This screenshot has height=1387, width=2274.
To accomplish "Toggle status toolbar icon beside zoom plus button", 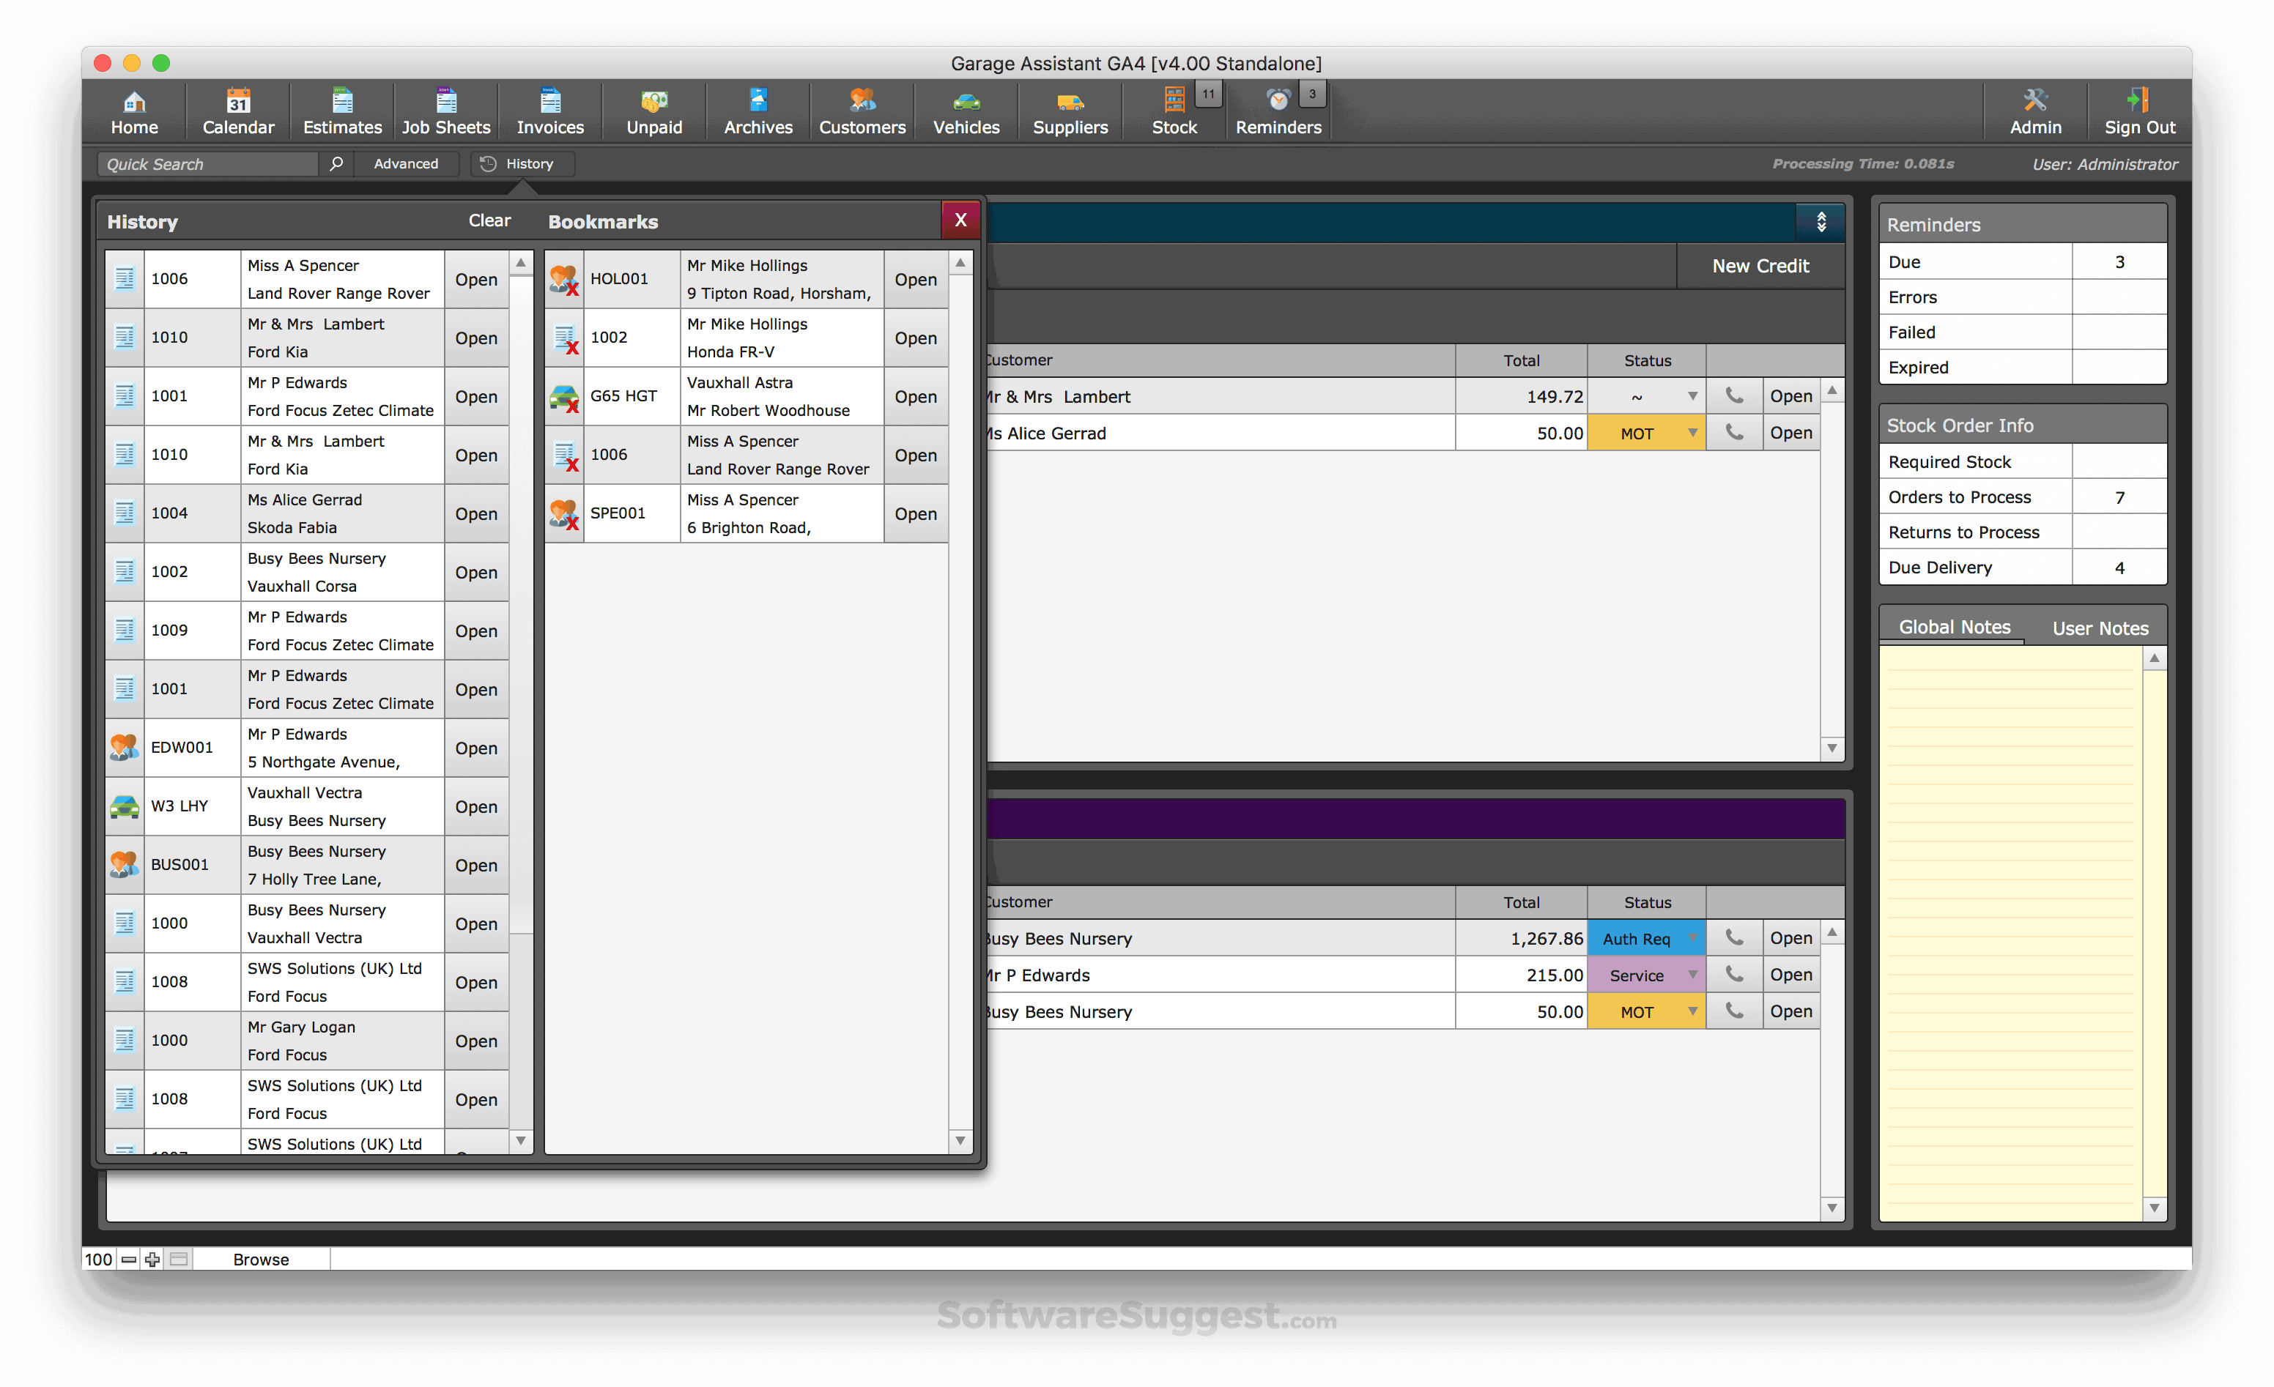I will (179, 1259).
